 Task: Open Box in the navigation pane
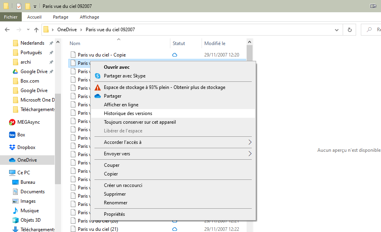tap(17, 135)
